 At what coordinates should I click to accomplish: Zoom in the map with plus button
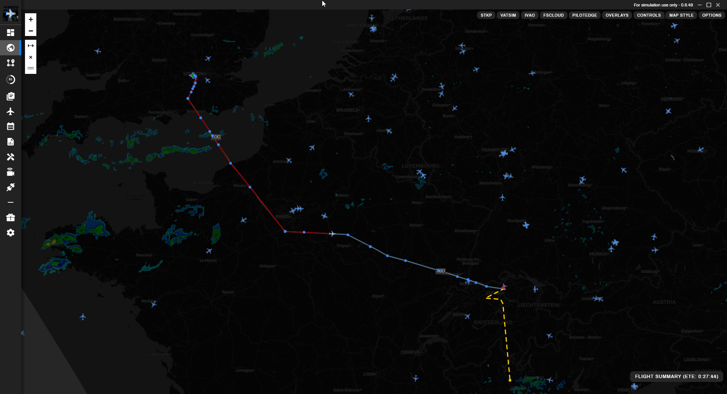click(31, 19)
